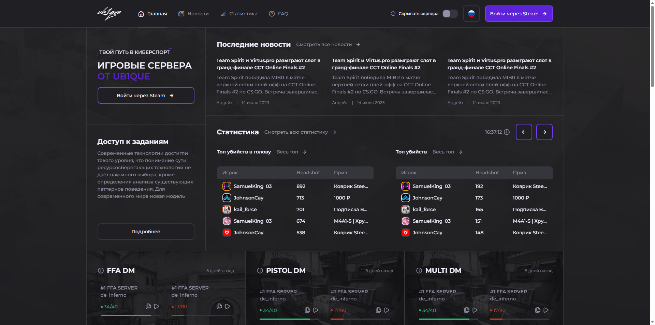
Task: Click the purple Войти через Steam header button
Action: 519,14
